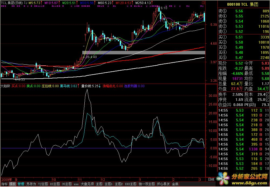The height and width of the screenshot is (187, 270).
Task: Click the 买点:0.00 indicator label
Action: 18,86
